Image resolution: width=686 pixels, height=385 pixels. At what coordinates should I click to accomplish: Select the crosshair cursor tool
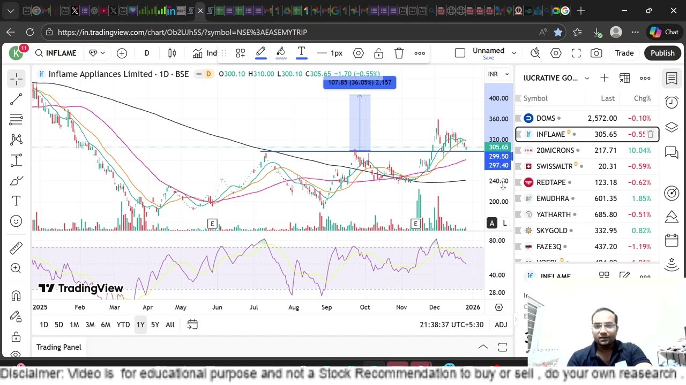(x=16, y=79)
